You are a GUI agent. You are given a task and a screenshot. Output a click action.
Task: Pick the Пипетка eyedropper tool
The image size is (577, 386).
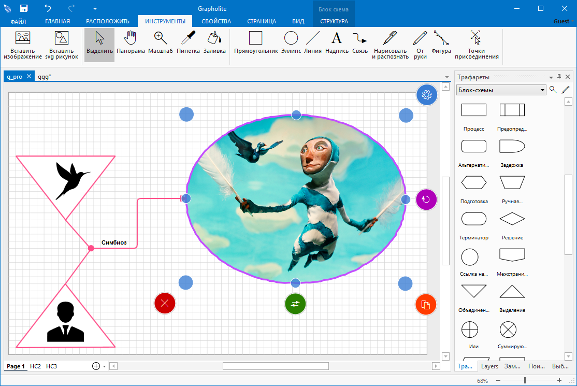[x=188, y=43]
